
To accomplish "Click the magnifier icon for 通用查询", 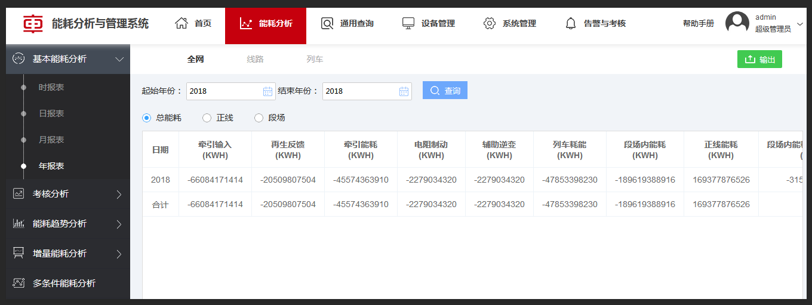I will click(x=327, y=23).
